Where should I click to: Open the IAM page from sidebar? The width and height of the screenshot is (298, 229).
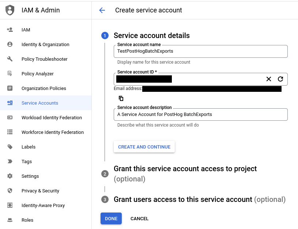click(x=26, y=30)
